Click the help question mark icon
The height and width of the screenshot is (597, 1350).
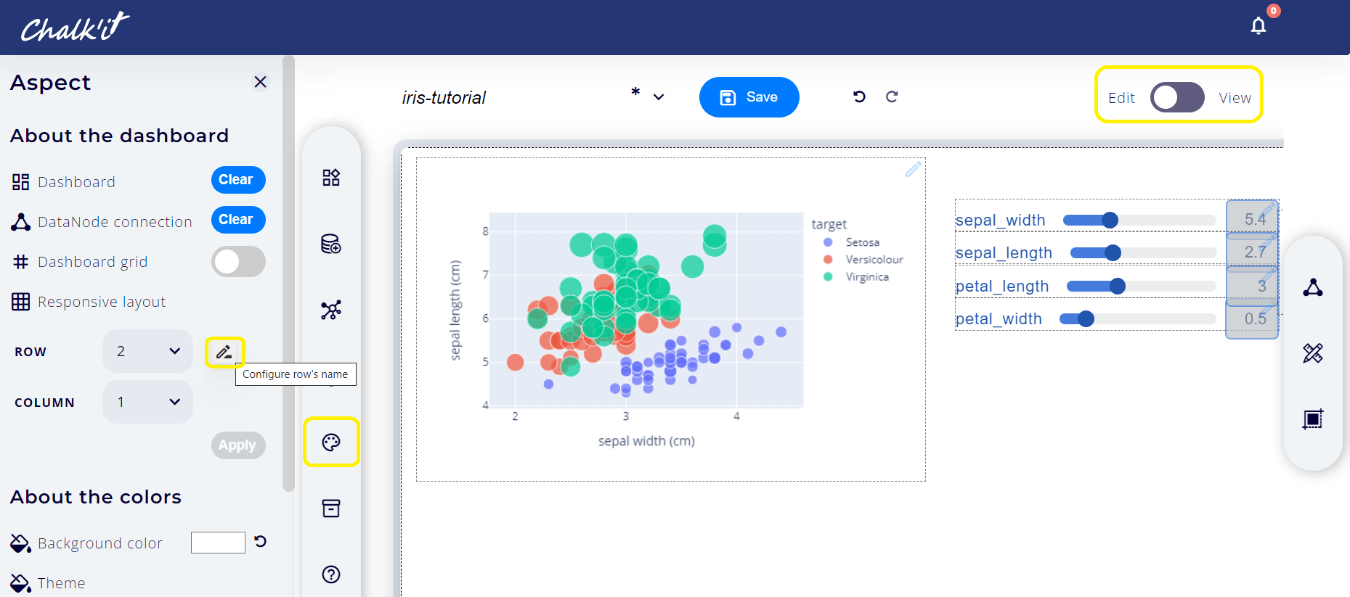[331, 575]
